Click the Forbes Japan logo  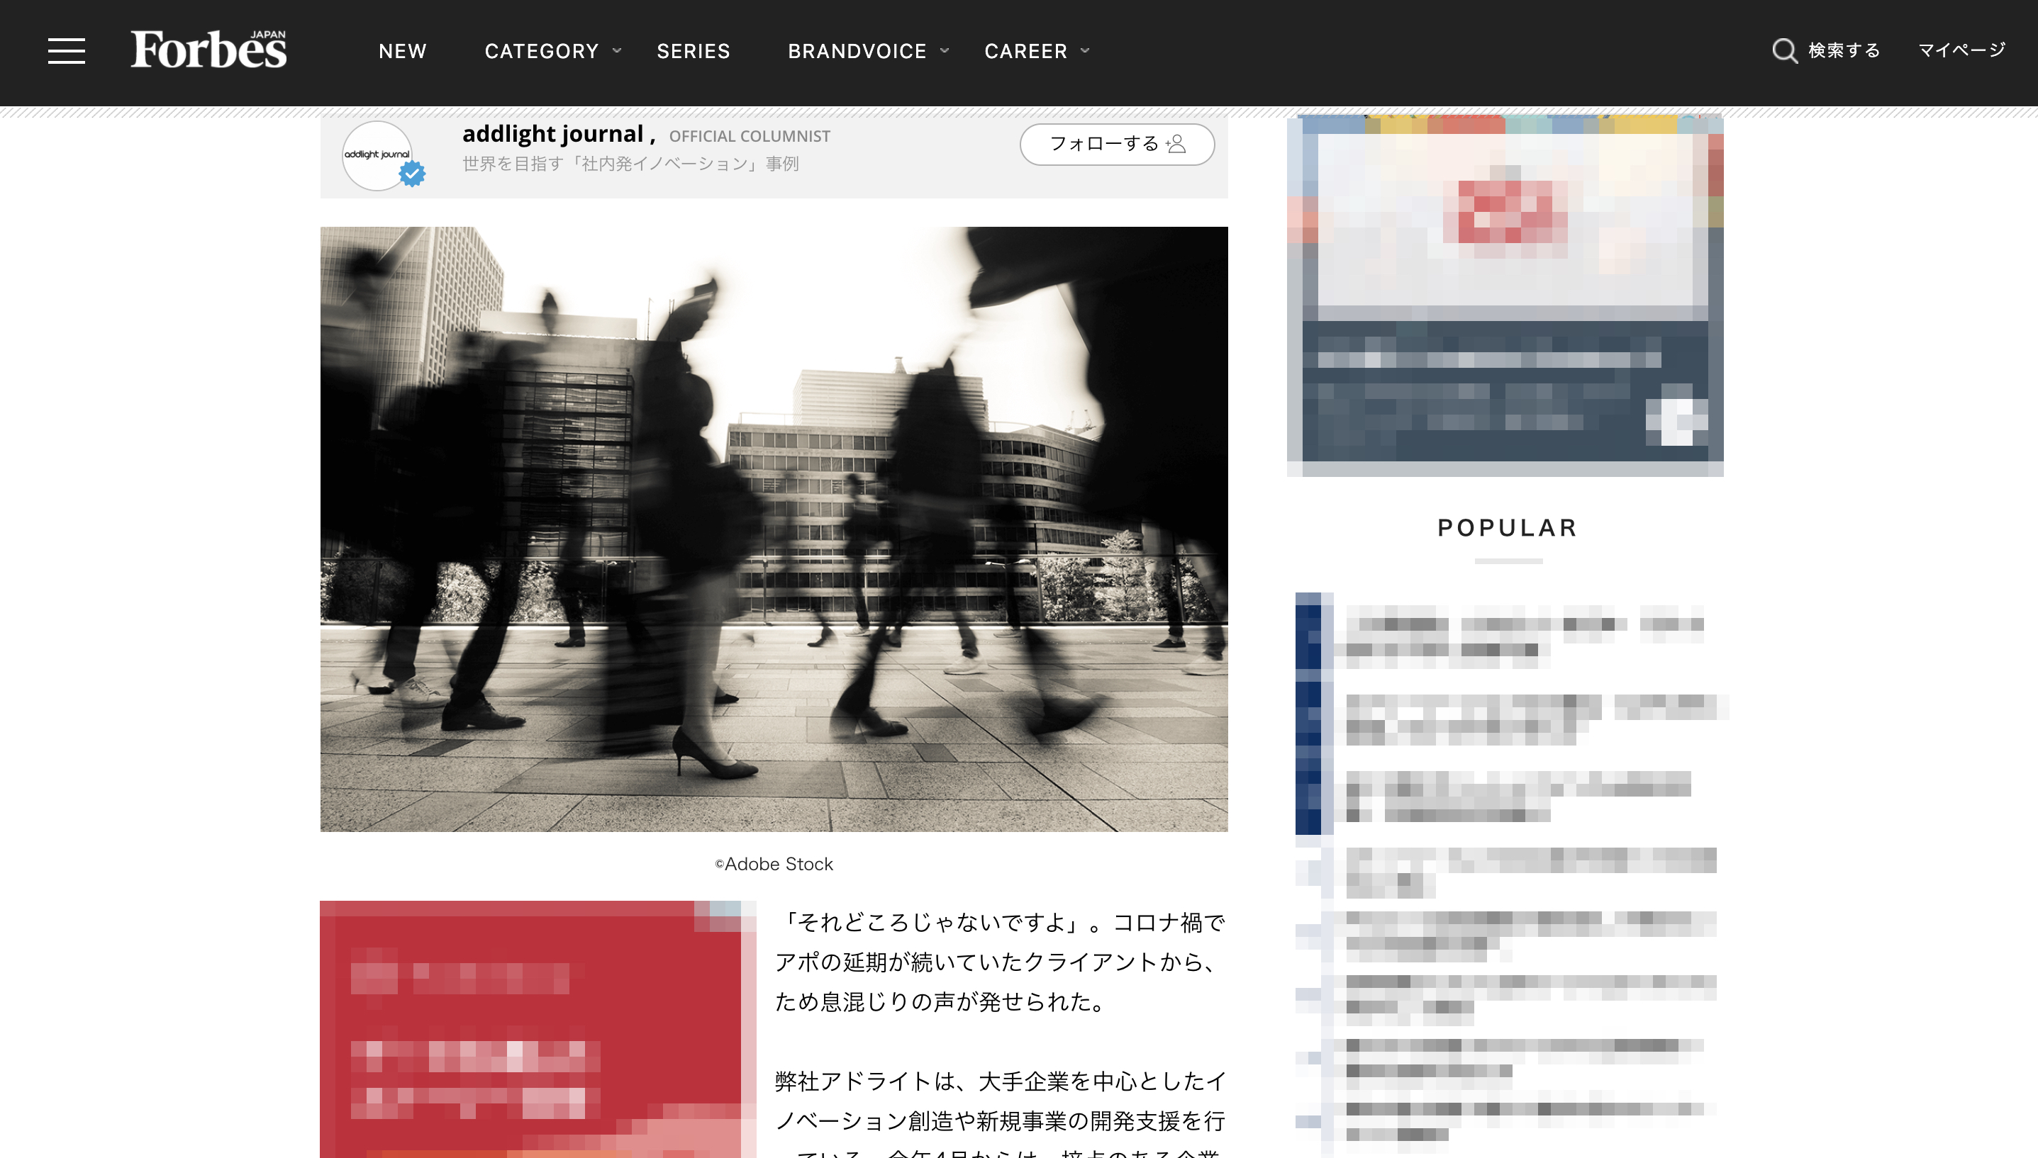coord(208,50)
